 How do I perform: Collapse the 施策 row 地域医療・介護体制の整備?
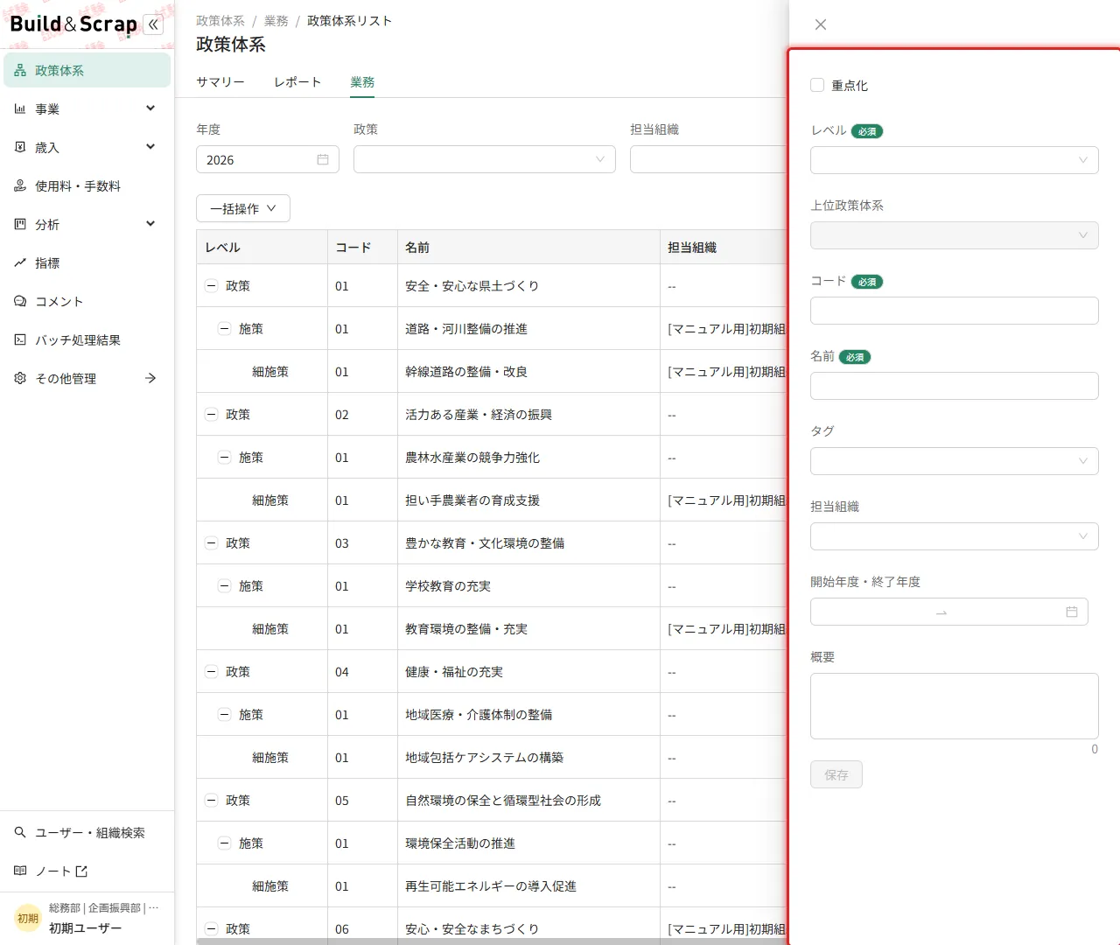pos(224,715)
